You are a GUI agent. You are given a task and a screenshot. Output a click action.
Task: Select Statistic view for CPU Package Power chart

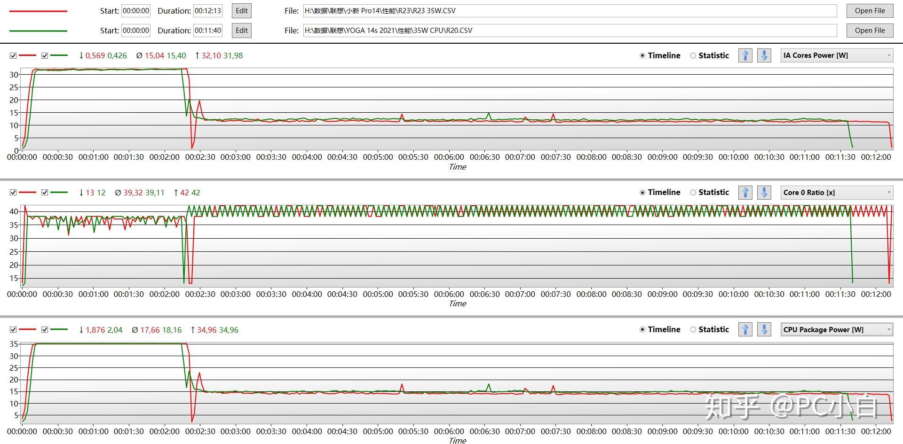710,329
